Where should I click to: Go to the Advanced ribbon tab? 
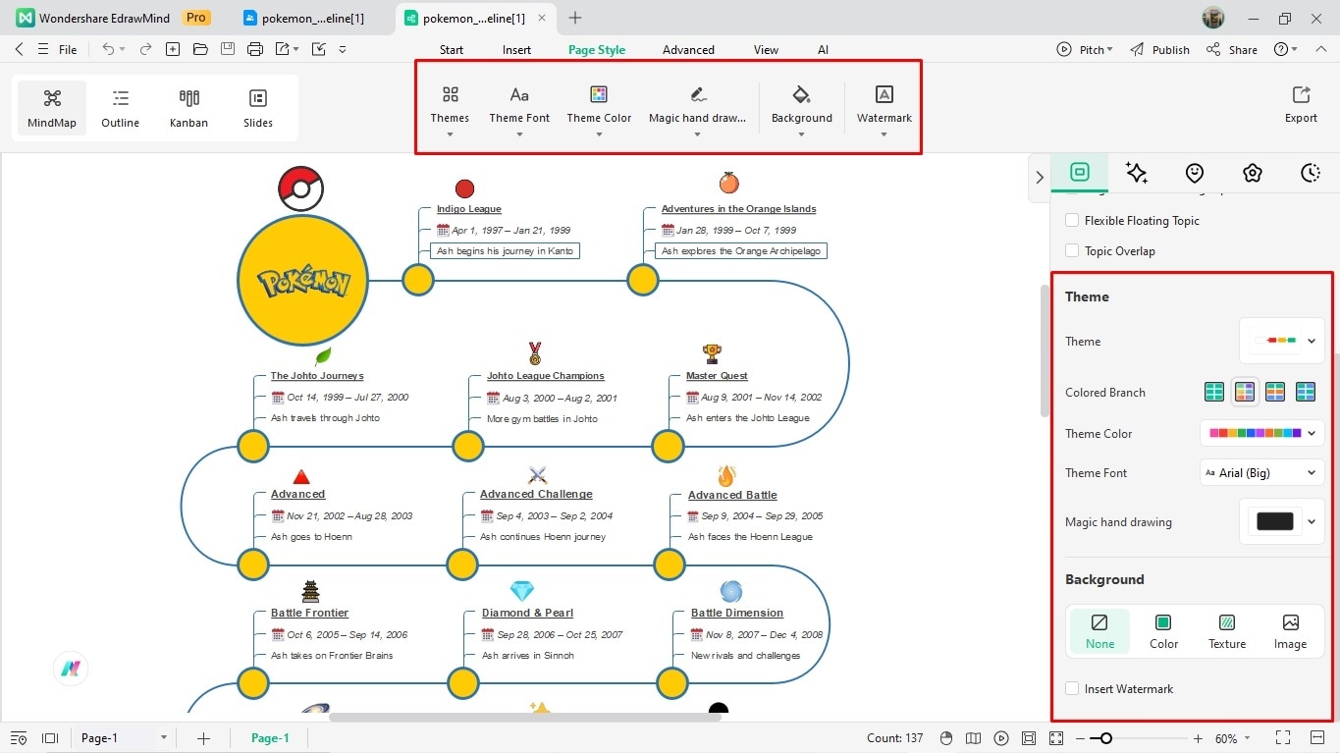[688, 50]
